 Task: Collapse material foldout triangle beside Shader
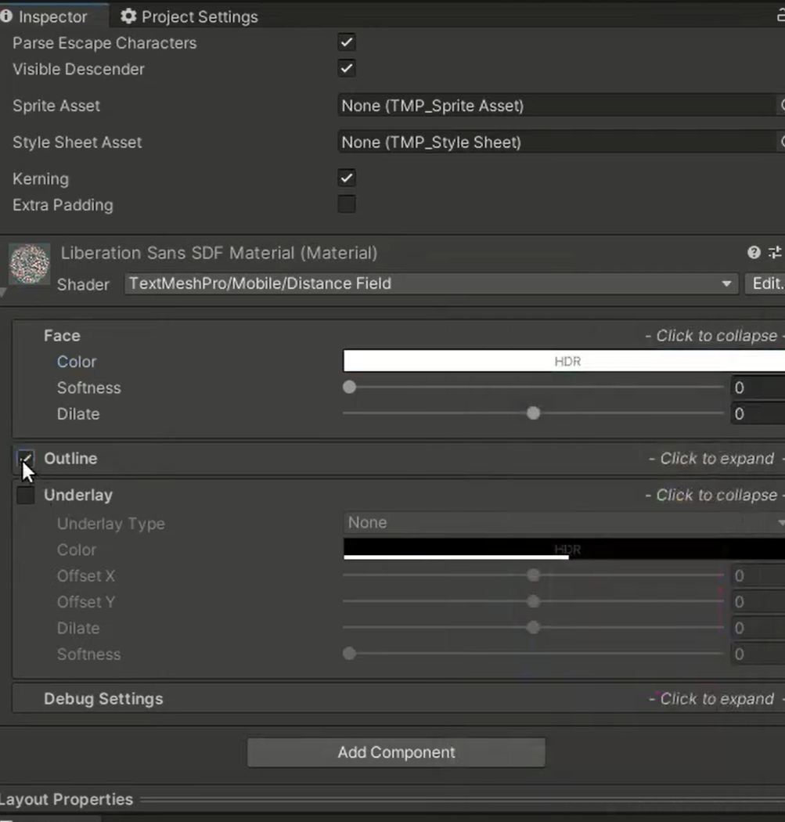click(x=2, y=293)
